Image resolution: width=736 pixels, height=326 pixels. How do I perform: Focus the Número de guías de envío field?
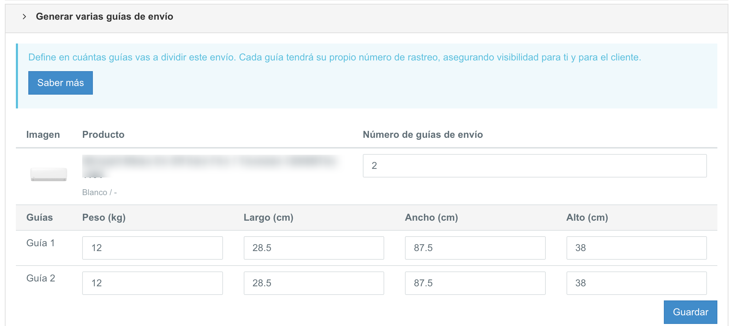click(x=534, y=166)
